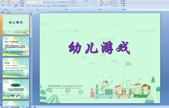Click the Arrange icon in drawing group
Screen dimensions: 169x108
101,3
